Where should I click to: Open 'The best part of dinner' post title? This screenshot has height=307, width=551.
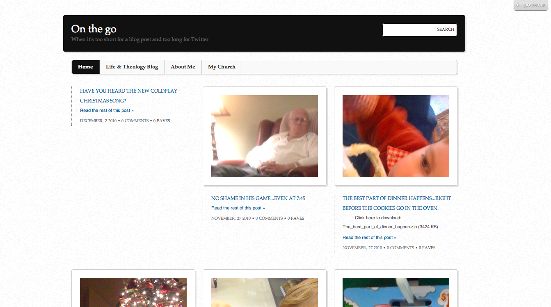click(397, 203)
